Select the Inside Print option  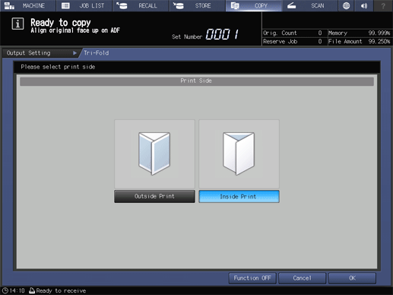tap(239, 196)
